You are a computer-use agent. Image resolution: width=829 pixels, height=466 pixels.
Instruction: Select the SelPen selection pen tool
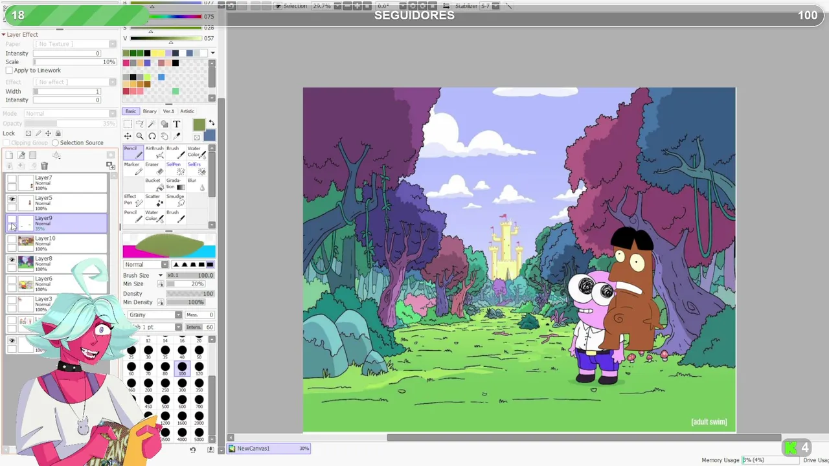(x=175, y=169)
